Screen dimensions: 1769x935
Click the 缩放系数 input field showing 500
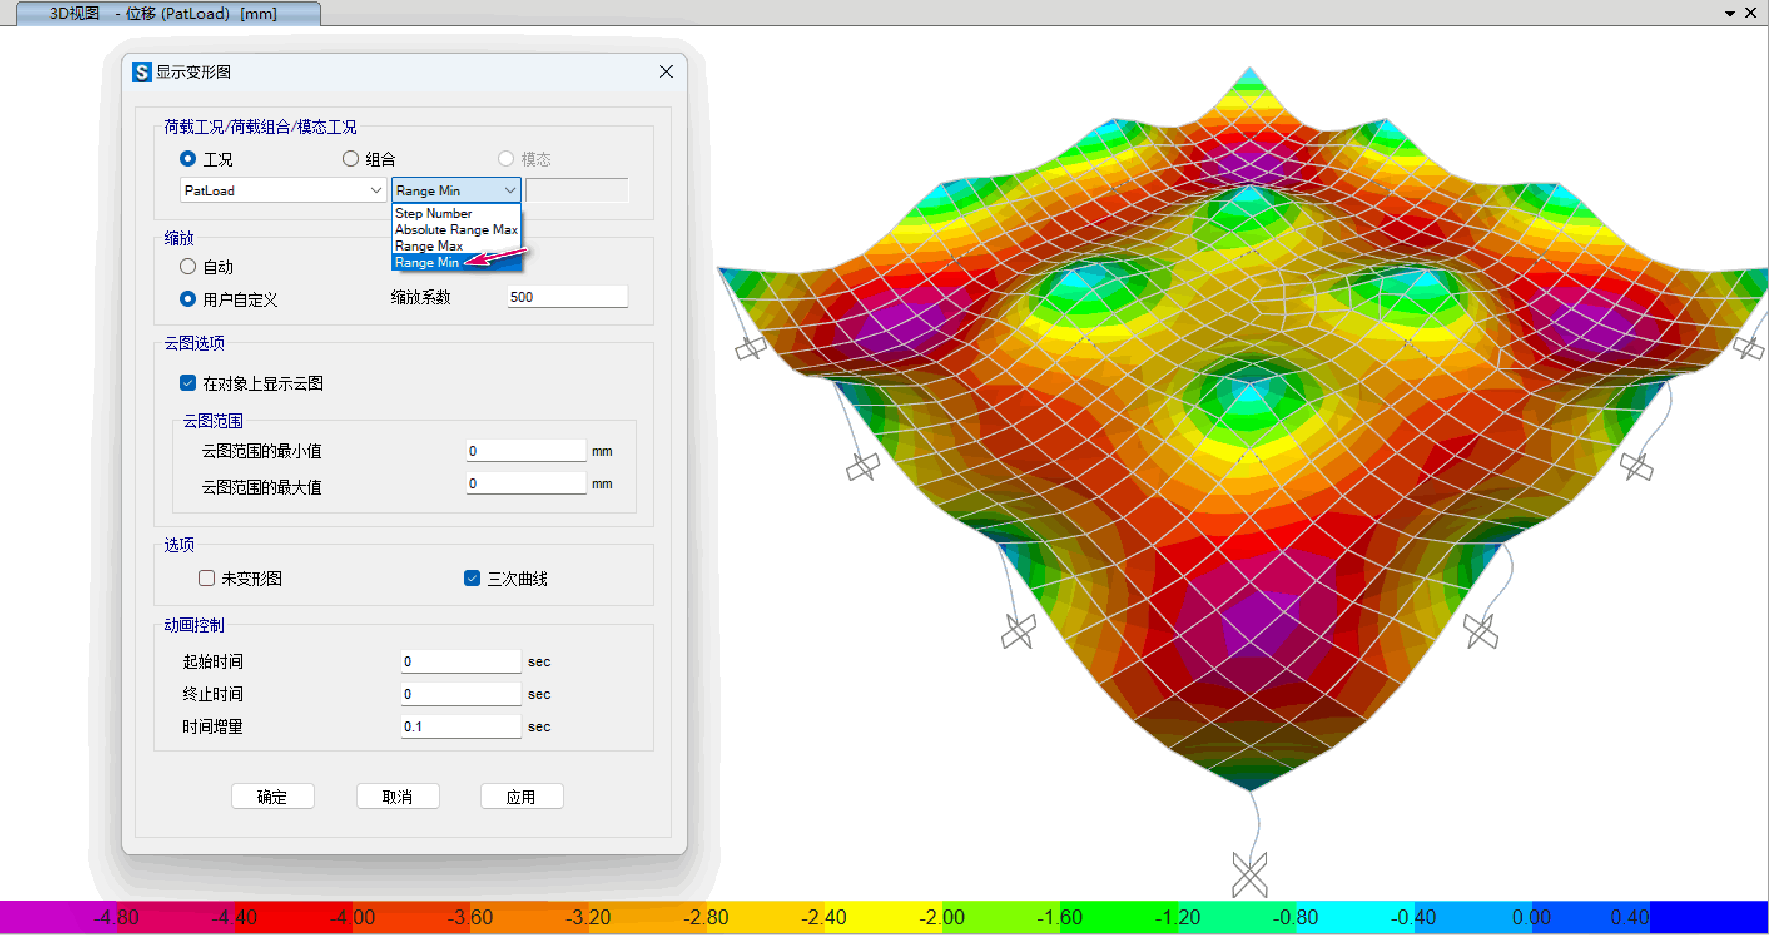tap(567, 297)
